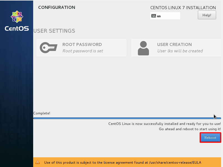Image resolution: width=223 pixels, height=167 pixels.
Task: Click the CENTOS LINUX 7 INSTALLATION title
Action: pos(183,8)
